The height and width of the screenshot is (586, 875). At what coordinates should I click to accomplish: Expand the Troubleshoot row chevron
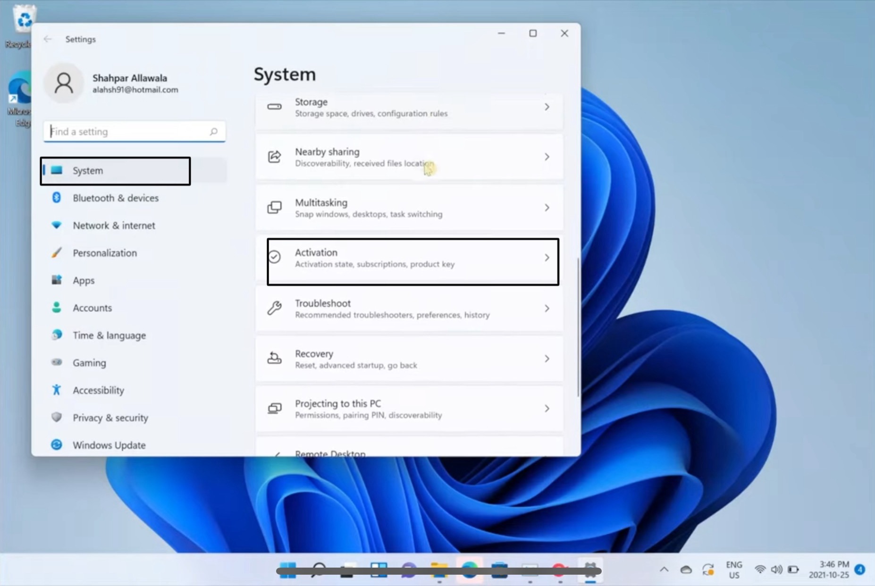point(547,309)
